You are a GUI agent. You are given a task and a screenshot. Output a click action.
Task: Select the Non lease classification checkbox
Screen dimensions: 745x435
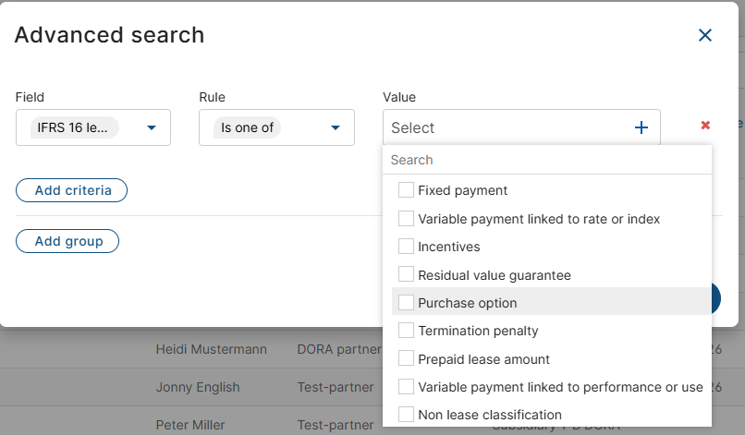(x=406, y=415)
